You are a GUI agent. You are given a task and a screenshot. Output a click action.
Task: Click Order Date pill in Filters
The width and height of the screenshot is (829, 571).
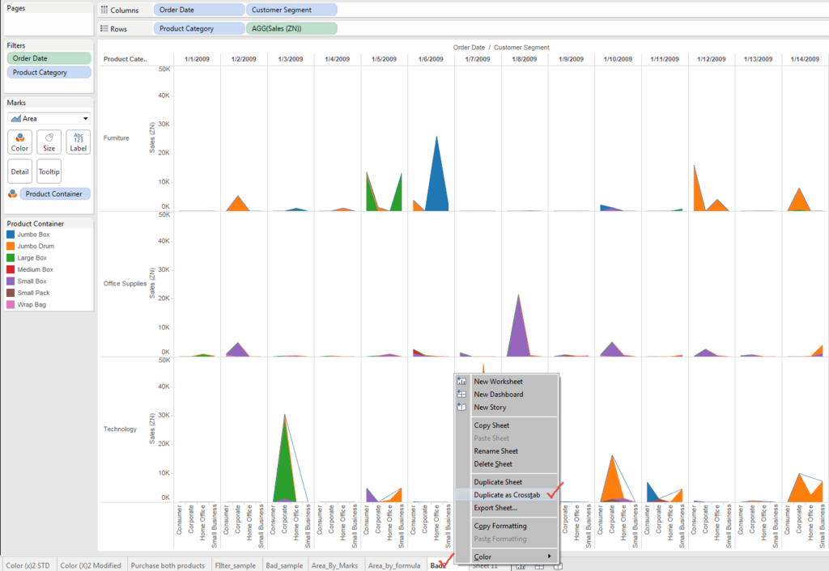coord(49,58)
